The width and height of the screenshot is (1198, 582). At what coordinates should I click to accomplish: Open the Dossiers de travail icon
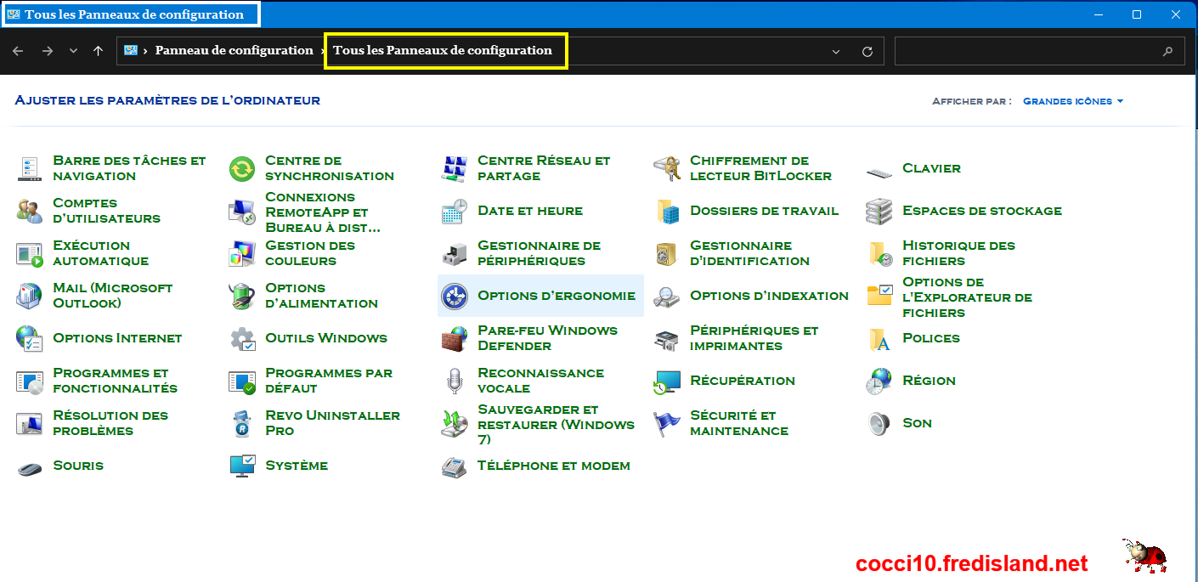click(667, 211)
